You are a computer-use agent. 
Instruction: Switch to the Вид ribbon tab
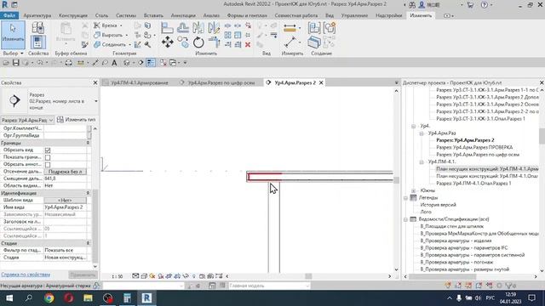[330, 15]
